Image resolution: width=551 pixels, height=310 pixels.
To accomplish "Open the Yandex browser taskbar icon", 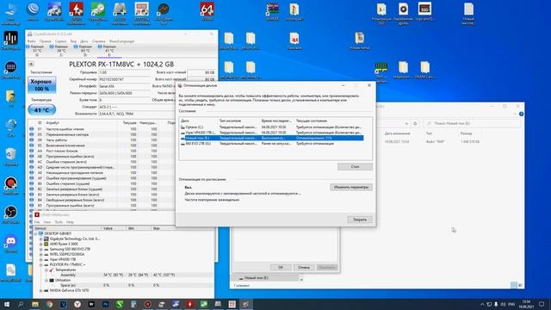I will pos(77,304).
